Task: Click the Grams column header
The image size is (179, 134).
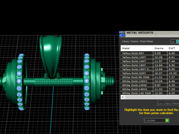Action: point(160,48)
